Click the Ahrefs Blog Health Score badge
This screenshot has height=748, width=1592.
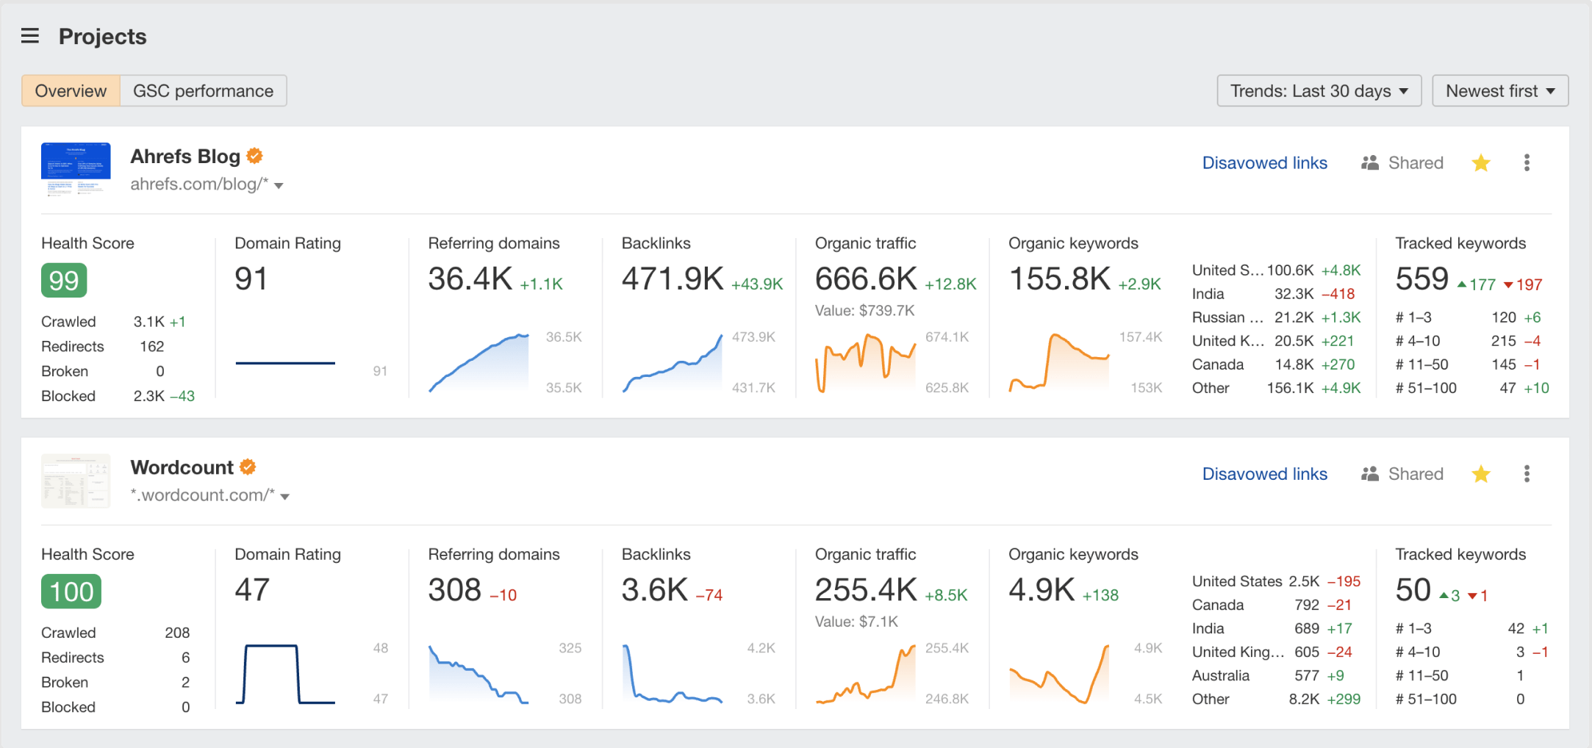[x=64, y=280]
